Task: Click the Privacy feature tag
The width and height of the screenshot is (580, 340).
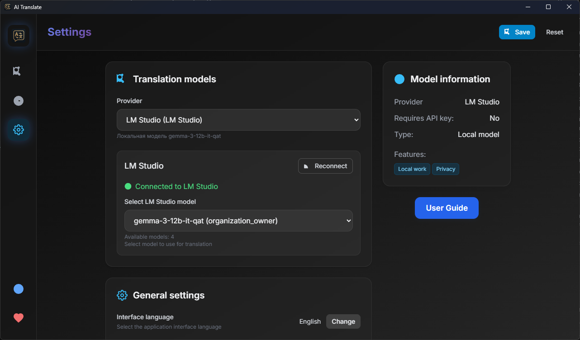Action: [x=446, y=169]
